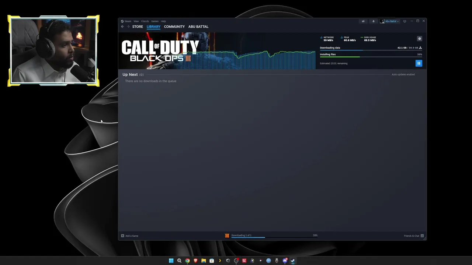Open the Friends menu
Viewport: 472px width, 265px height.
tap(145, 21)
